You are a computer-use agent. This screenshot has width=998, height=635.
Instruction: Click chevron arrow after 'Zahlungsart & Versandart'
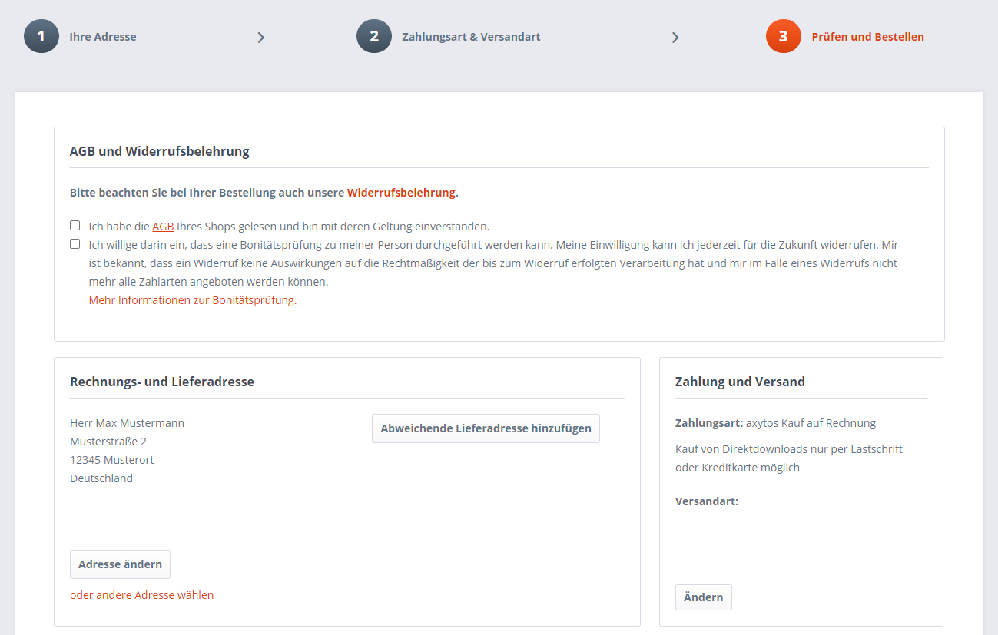(675, 37)
